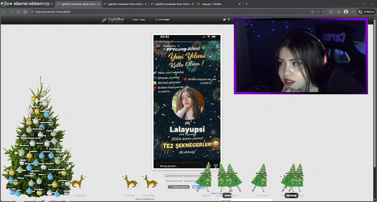This screenshot has width=377, height=202.
Task: Go back to the previous page
Action: (x=4, y=12)
